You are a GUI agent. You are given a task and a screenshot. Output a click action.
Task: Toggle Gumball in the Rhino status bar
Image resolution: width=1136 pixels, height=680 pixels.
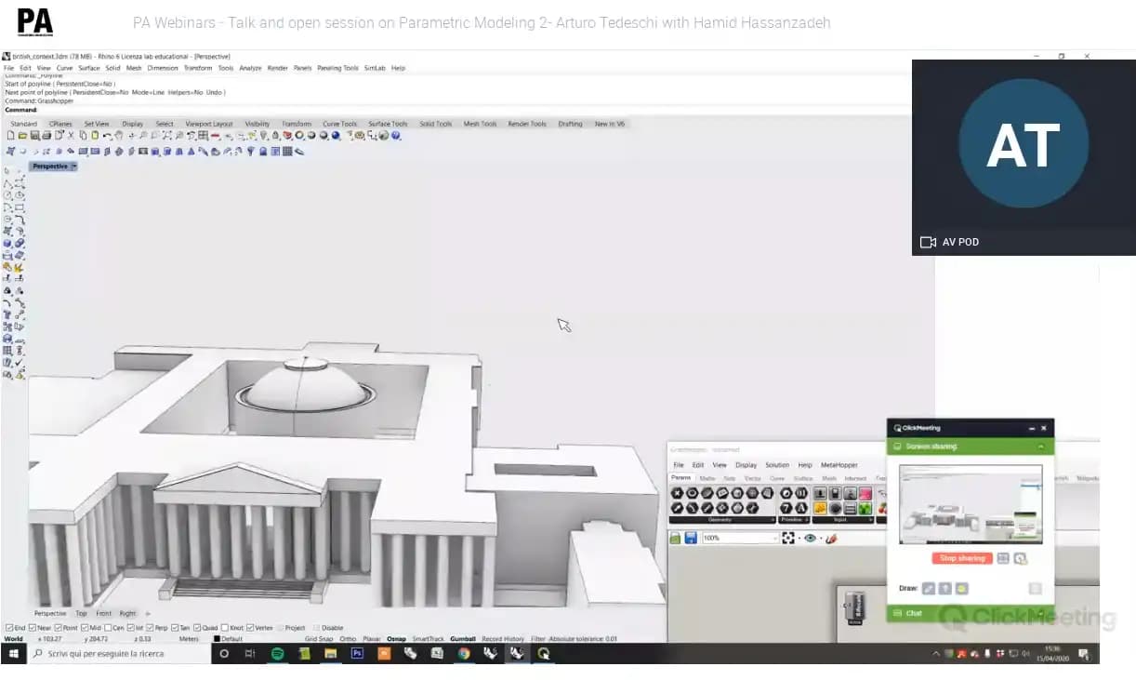point(463,639)
